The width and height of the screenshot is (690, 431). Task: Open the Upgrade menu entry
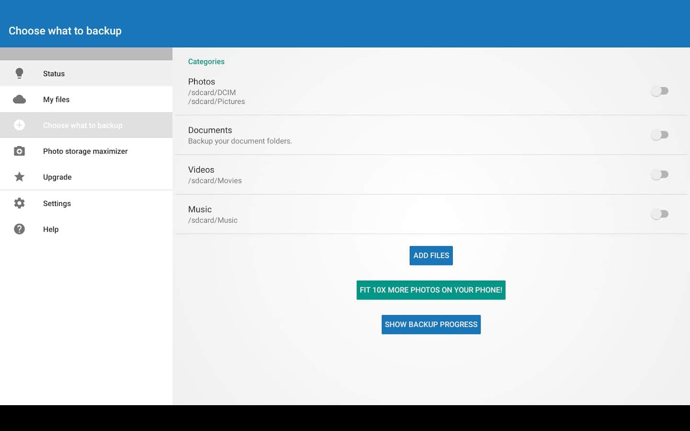pos(57,177)
